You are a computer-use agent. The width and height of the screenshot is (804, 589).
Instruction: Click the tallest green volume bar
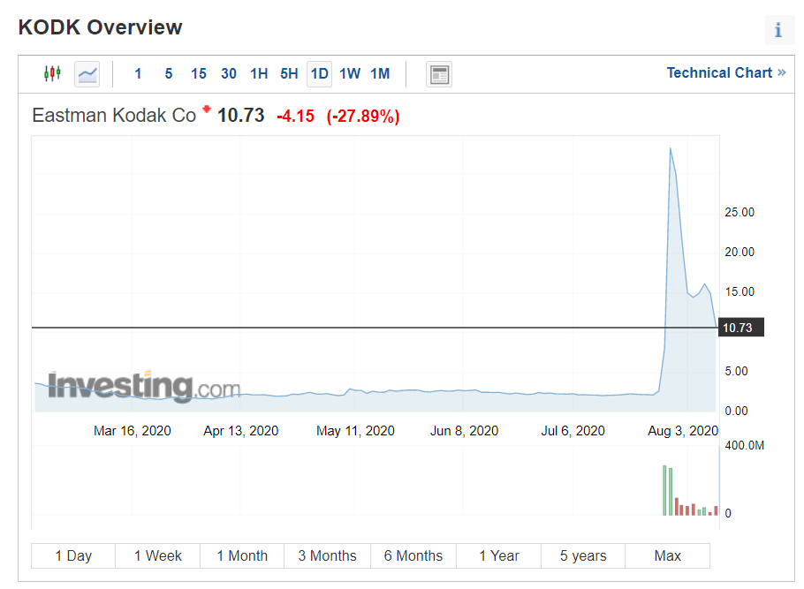click(x=664, y=490)
